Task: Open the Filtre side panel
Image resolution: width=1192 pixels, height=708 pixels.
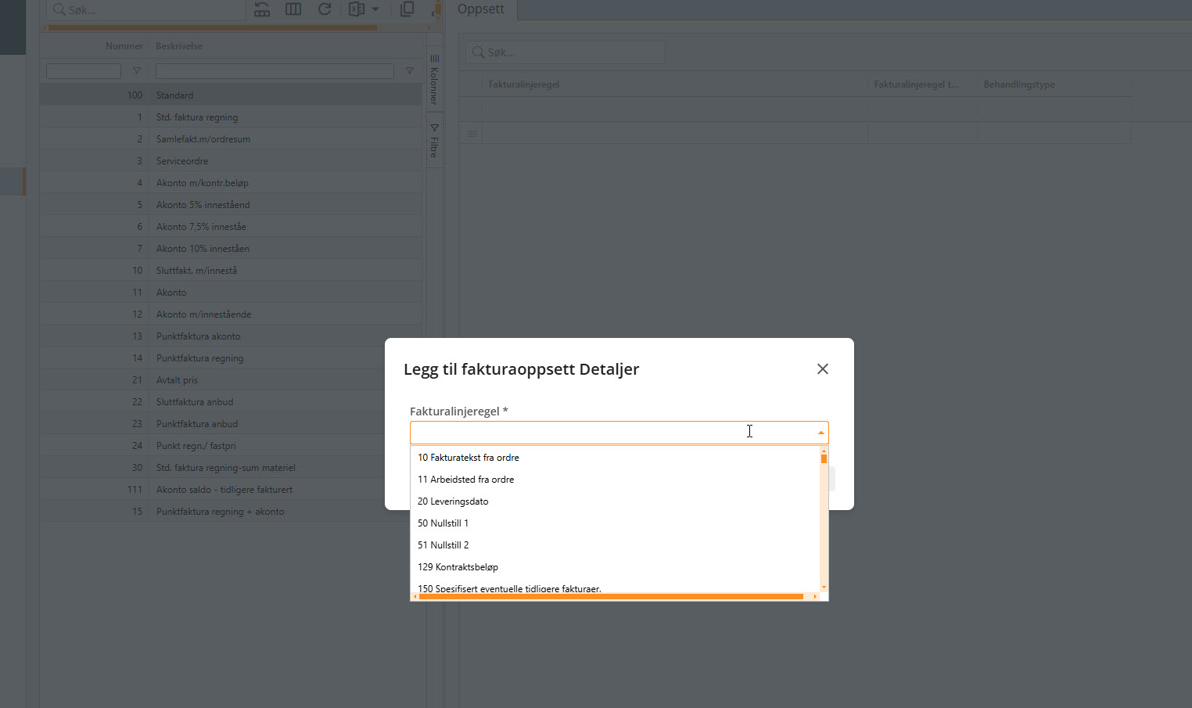Action: pyautogui.click(x=435, y=141)
